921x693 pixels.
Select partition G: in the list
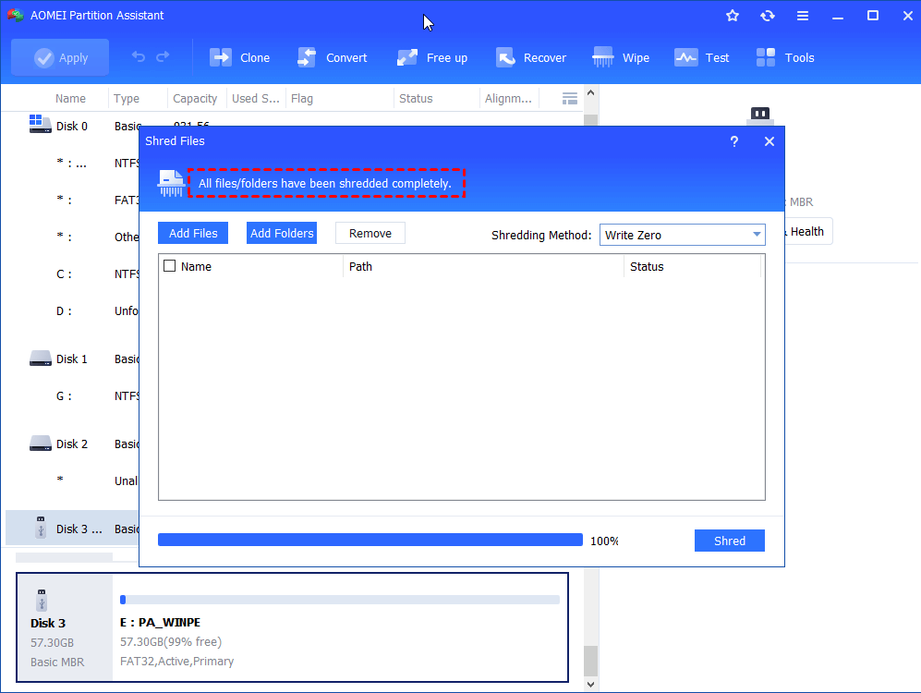(64, 396)
